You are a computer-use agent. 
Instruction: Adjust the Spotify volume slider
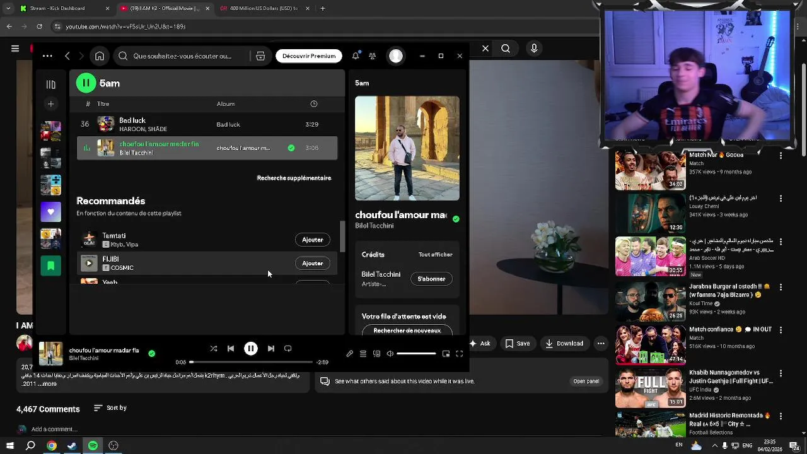[416, 354]
